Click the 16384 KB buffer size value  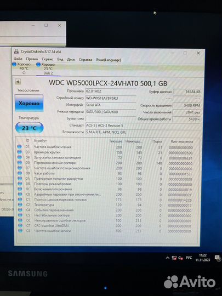coord(187,92)
